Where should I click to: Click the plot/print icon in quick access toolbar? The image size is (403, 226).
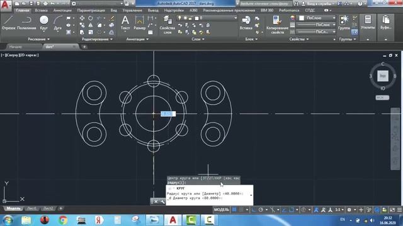[45, 4]
